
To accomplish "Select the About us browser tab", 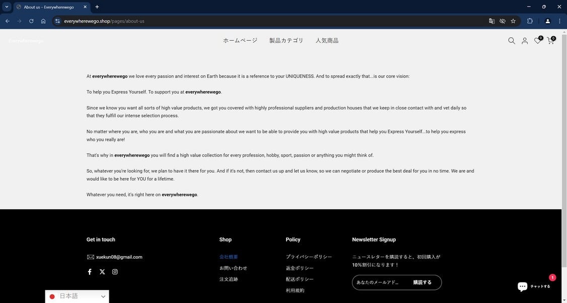I will (52, 7).
